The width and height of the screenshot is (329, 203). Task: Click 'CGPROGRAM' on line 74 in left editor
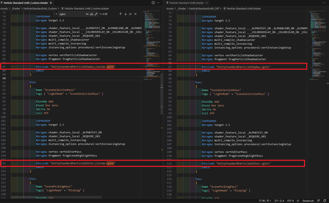point(43,16)
